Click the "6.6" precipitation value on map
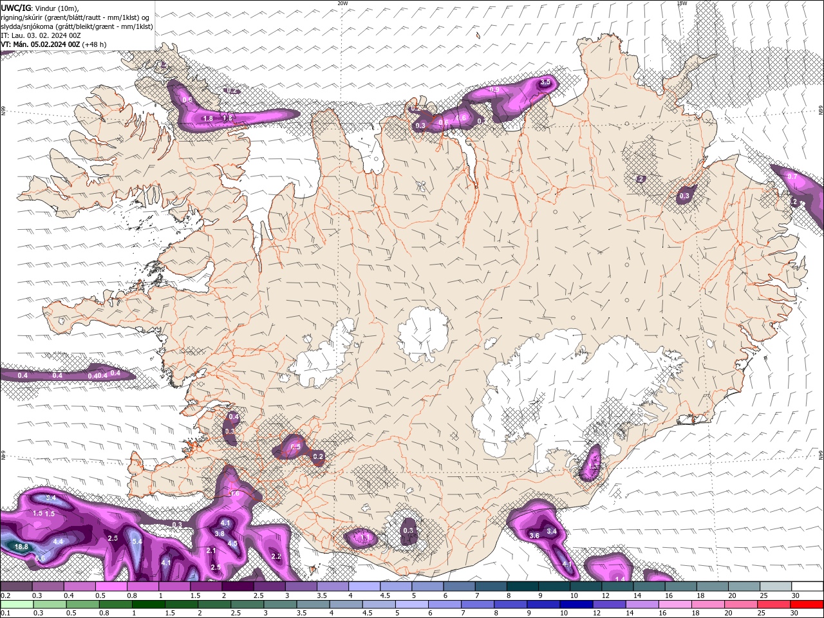 (40, 558)
